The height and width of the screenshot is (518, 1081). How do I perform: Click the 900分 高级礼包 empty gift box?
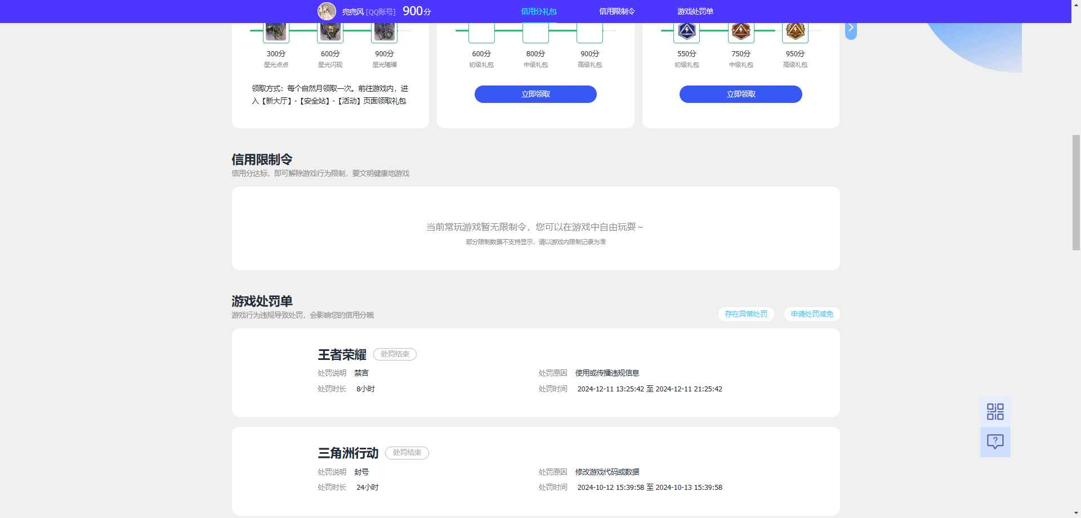(x=590, y=33)
